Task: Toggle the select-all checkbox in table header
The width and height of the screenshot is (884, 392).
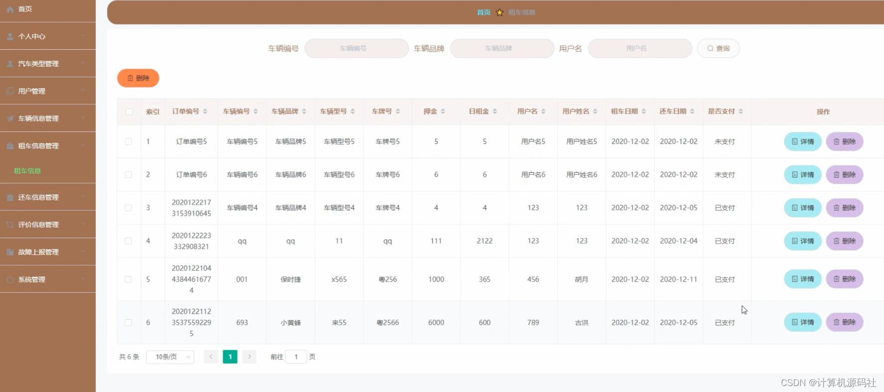Action: click(129, 112)
